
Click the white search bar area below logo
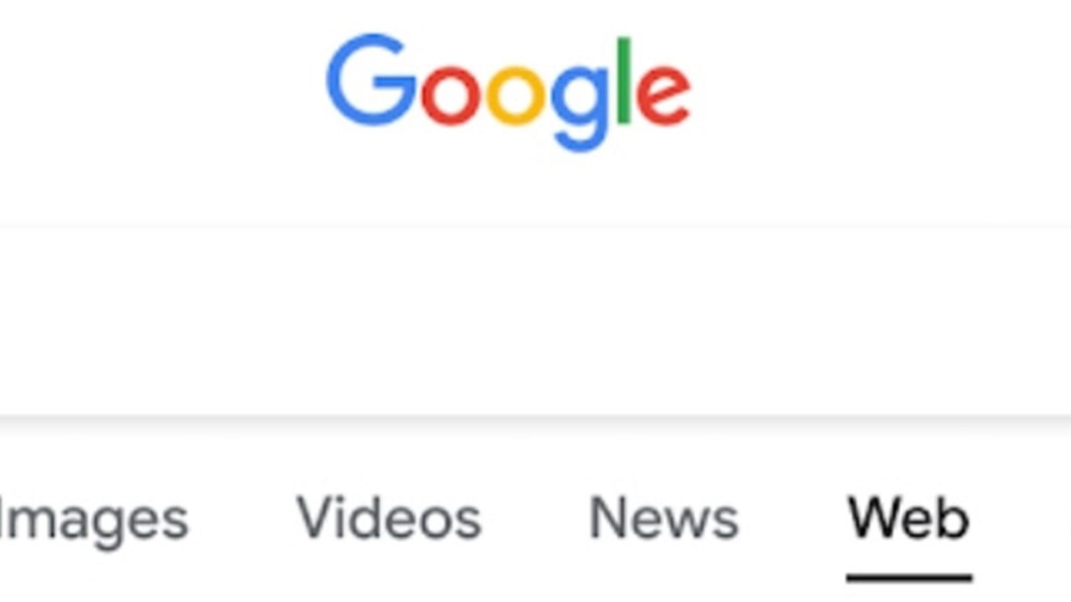(535, 321)
